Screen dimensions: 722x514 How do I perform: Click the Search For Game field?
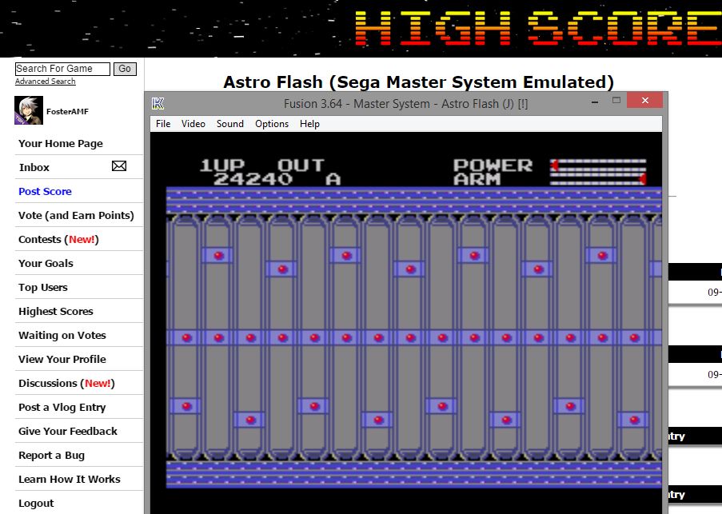63,69
